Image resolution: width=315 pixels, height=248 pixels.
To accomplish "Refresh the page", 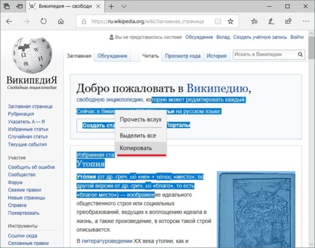I will [44, 21].
